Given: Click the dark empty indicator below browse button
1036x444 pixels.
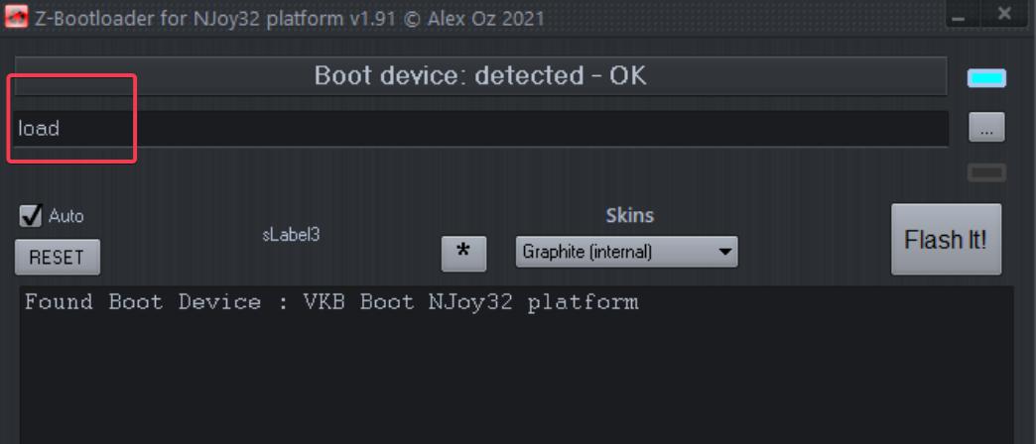Looking at the screenshot, I should pyautogui.click(x=986, y=172).
